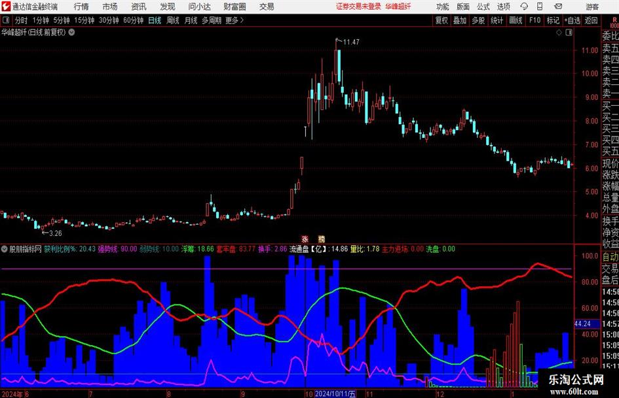Click 强势线 90.00 indicator label
Viewport: 619px width, 398px height.
tap(117, 248)
